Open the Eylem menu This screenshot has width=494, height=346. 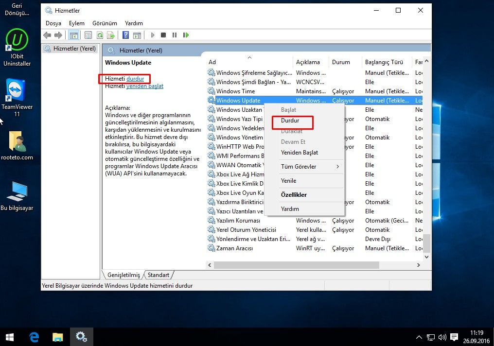pyautogui.click(x=76, y=23)
